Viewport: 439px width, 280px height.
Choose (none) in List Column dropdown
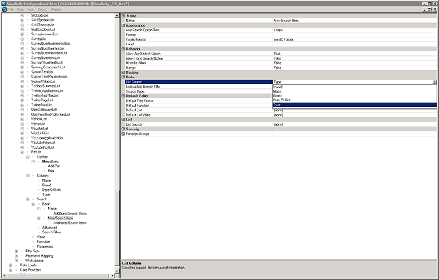pos(355,87)
